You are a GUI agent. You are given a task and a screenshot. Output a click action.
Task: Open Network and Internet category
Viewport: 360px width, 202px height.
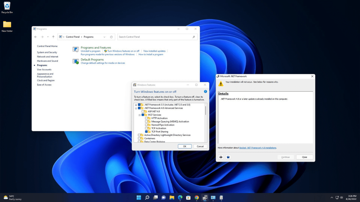coord(48,57)
